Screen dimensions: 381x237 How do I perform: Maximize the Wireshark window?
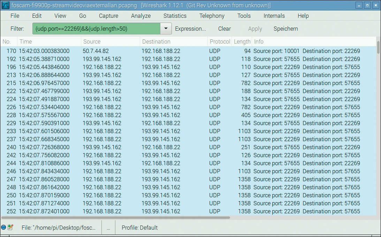[368, 6]
